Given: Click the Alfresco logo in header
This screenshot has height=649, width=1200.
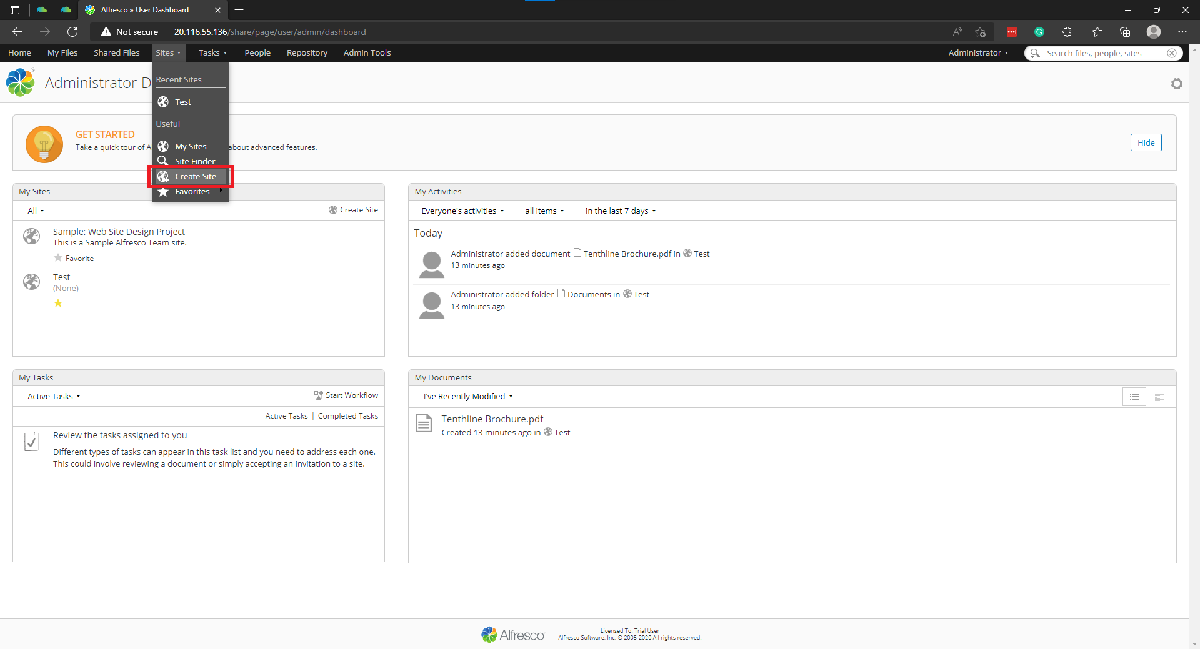Looking at the screenshot, I should pos(20,82).
